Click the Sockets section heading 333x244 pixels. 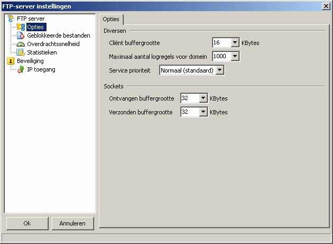114,86
